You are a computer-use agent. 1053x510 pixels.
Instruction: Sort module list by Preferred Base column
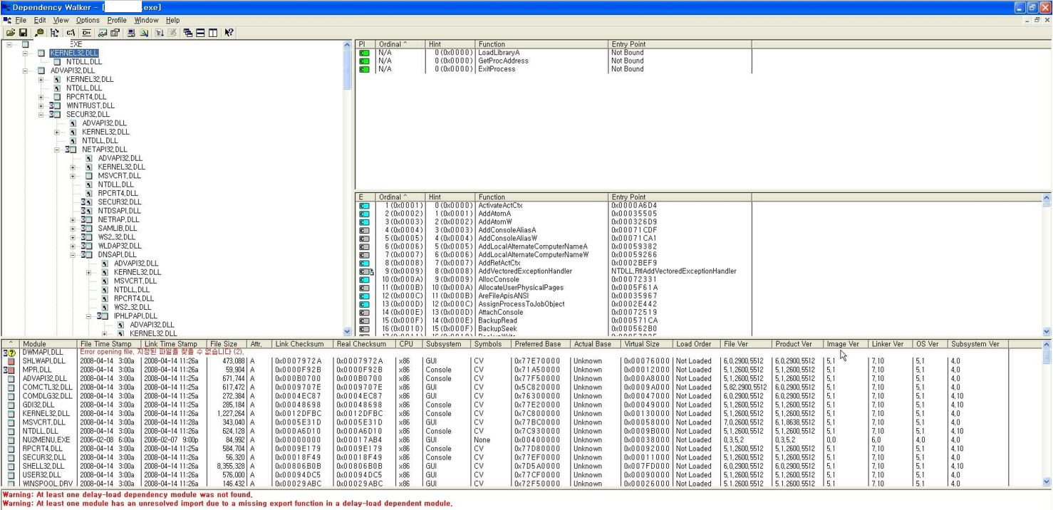[x=541, y=344]
